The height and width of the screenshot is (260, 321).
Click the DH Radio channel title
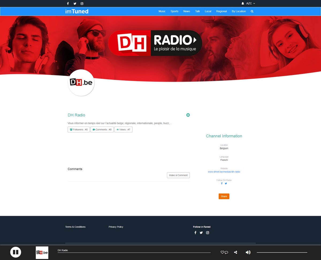(77, 115)
